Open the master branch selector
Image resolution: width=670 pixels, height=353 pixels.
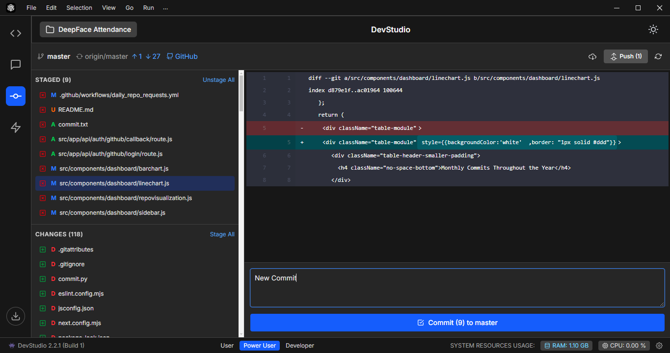coord(54,56)
